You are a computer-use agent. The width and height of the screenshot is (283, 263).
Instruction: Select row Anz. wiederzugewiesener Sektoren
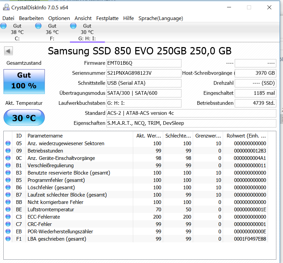[x=137, y=143]
